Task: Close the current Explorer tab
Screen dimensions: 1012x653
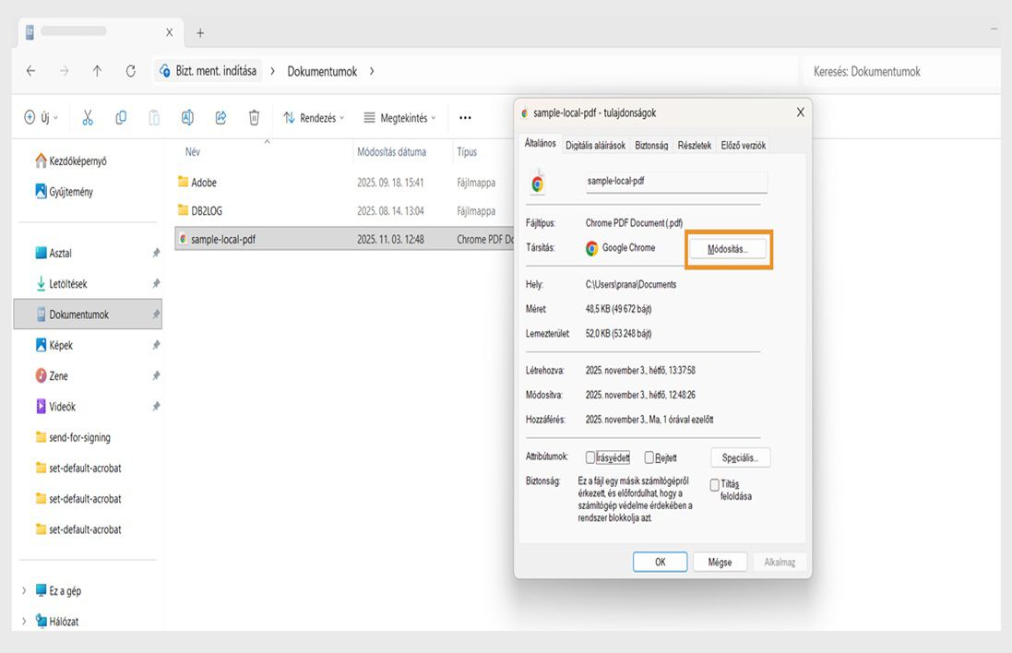Action: point(169,32)
